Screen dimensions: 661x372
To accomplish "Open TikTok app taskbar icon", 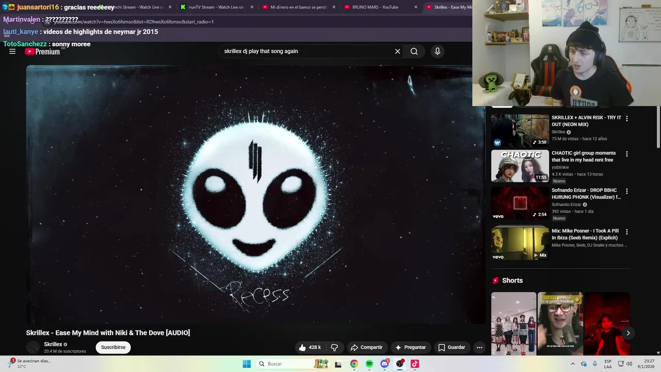I will tap(415, 364).
